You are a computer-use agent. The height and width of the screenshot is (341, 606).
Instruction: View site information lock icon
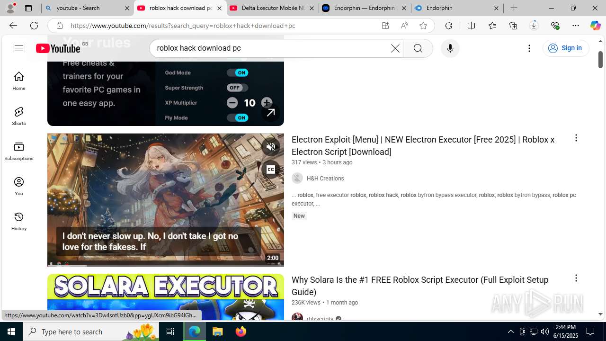pyautogui.click(x=59, y=26)
